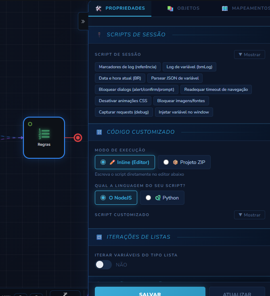
Task: Click the 'SCRIPT CUSTOMIZADO' field label
Action: (122, 215)
